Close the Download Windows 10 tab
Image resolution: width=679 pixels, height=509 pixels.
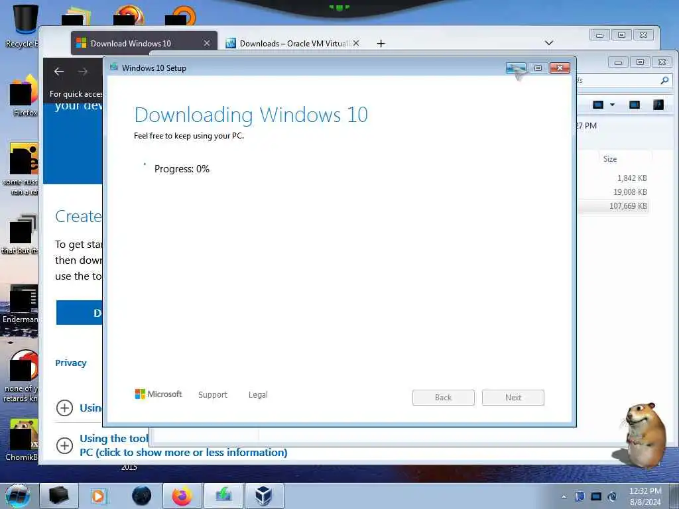coord(207,43)
